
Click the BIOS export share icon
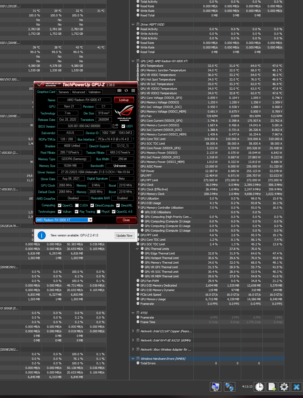click(x=115, y=126)
